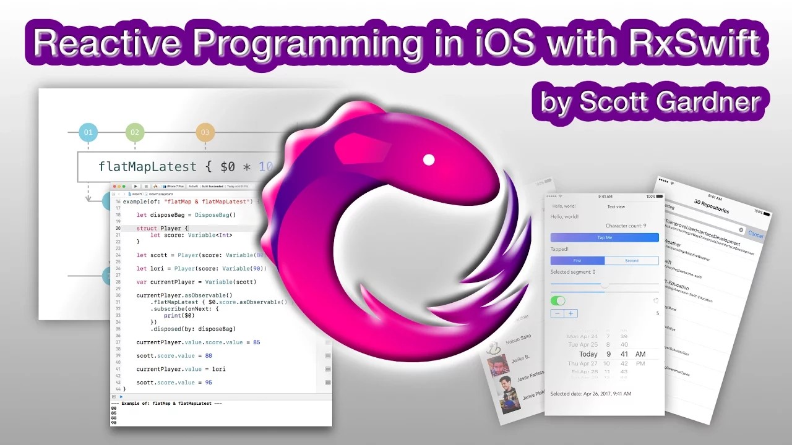Select 'Today' in the date picker
The image size is (792, 445).
(588, 354)
